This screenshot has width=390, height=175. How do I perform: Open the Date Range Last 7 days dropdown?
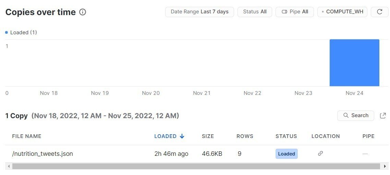[x=199, y=12]
